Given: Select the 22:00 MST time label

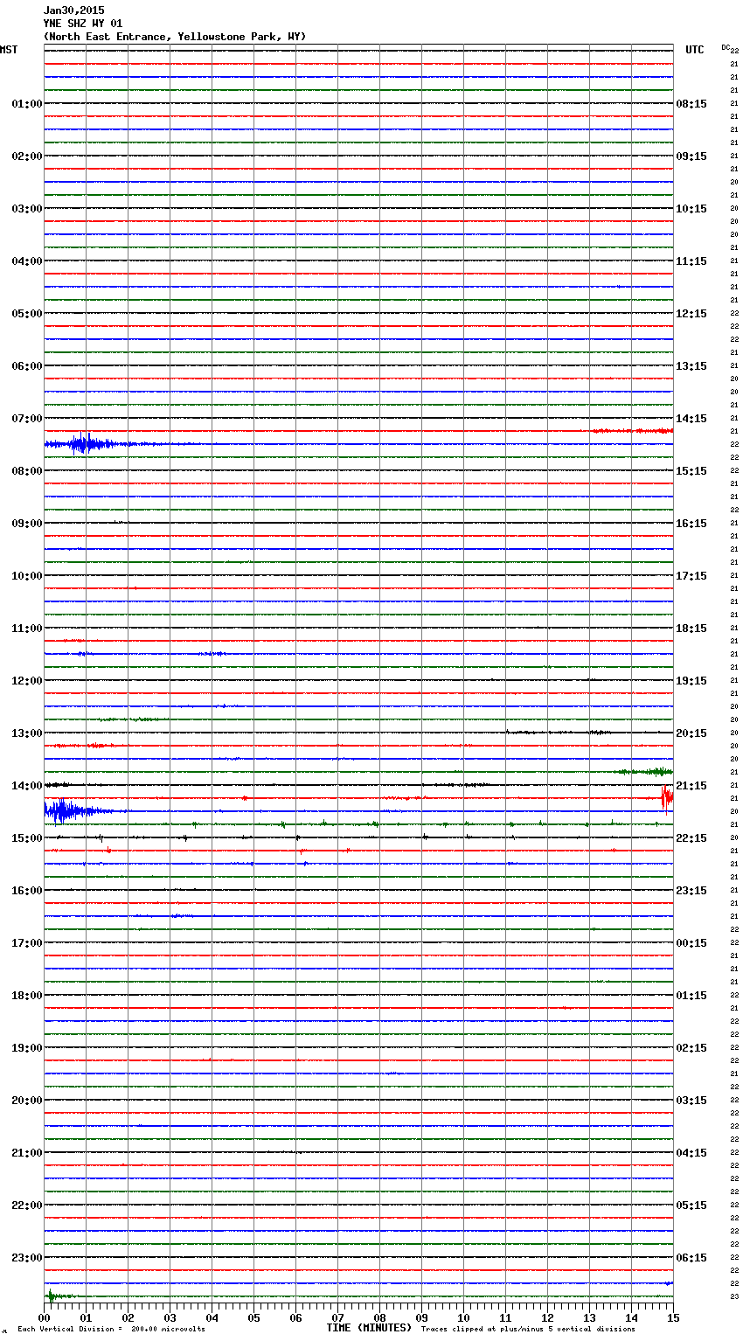Looking at the screenshot, I should click(x=27, y=1206).
